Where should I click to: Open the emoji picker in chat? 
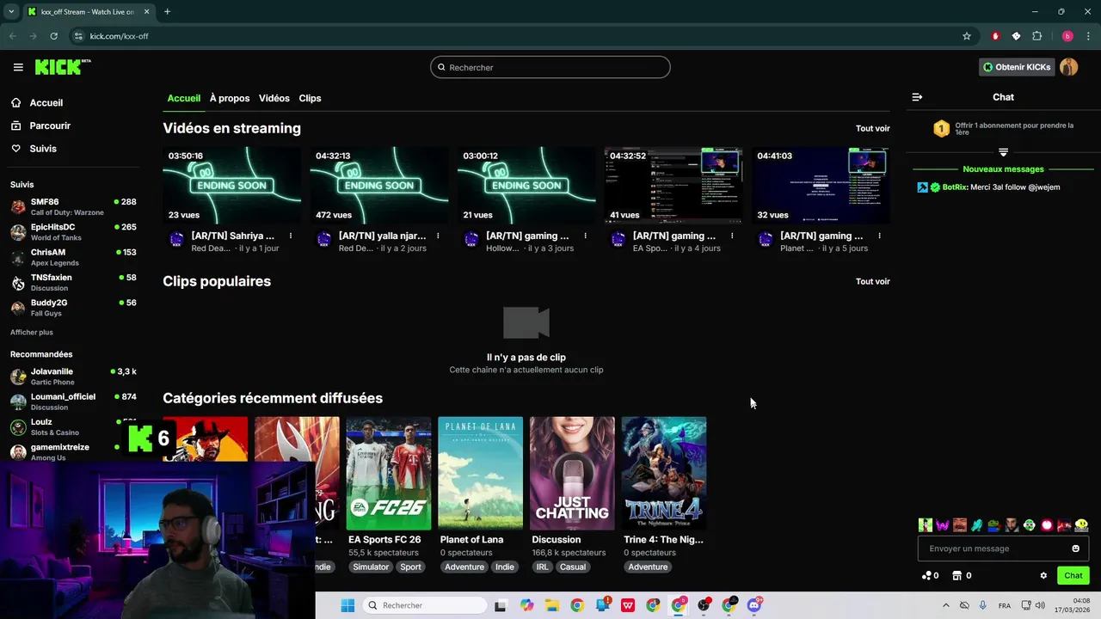(1075, 549)
